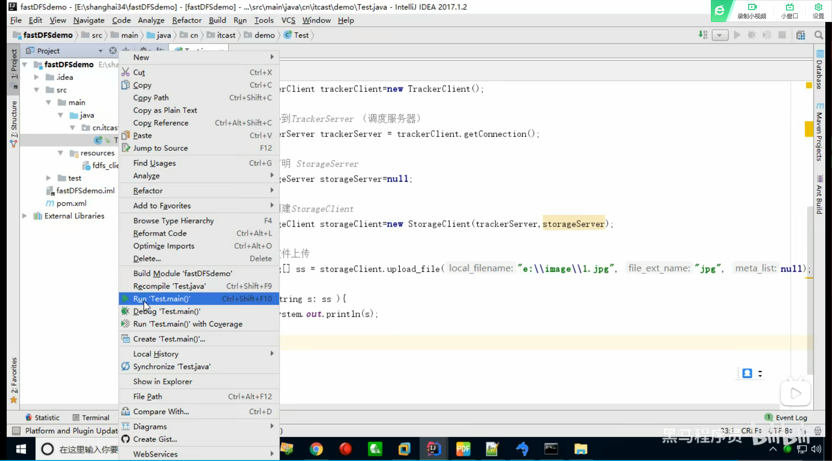Open the Refactor submenu in context menu
The width and height of the screenshot is (832, 461).
coord(199,191)
